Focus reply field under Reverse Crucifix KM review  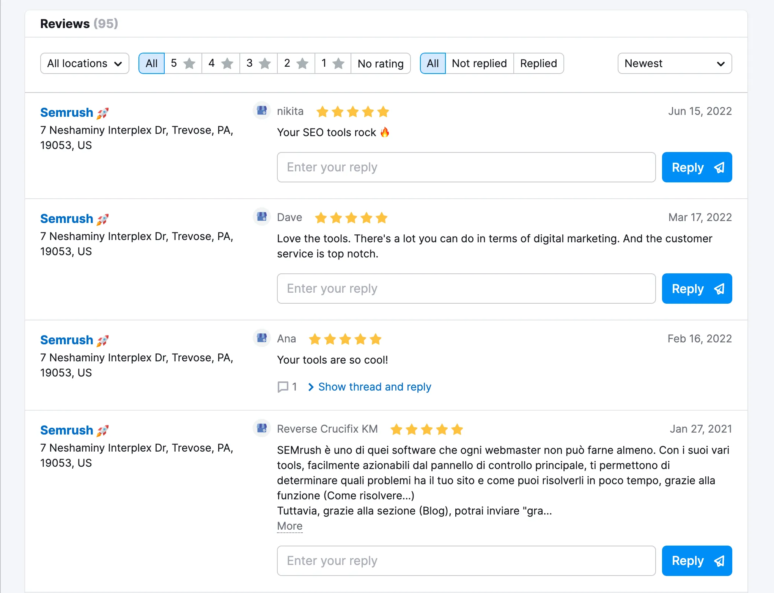[x=466, y=561]
